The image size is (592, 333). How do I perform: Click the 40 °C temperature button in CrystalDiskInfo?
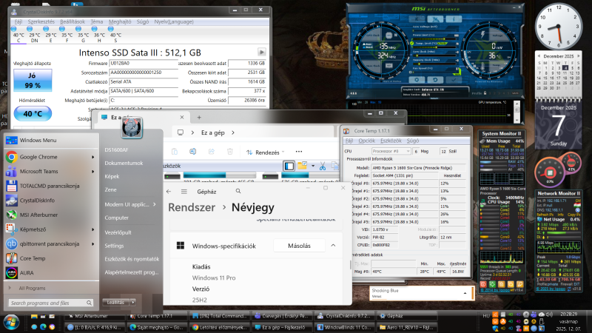coord(33,114)
